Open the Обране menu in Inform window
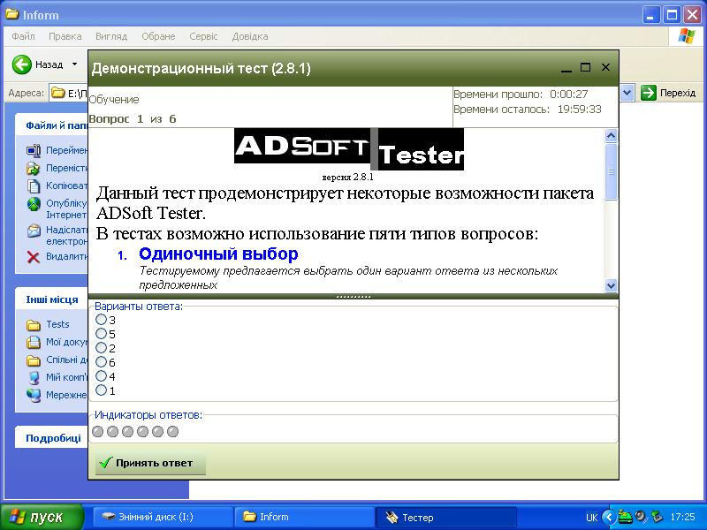The image size is (707, 530). point(158,36)
